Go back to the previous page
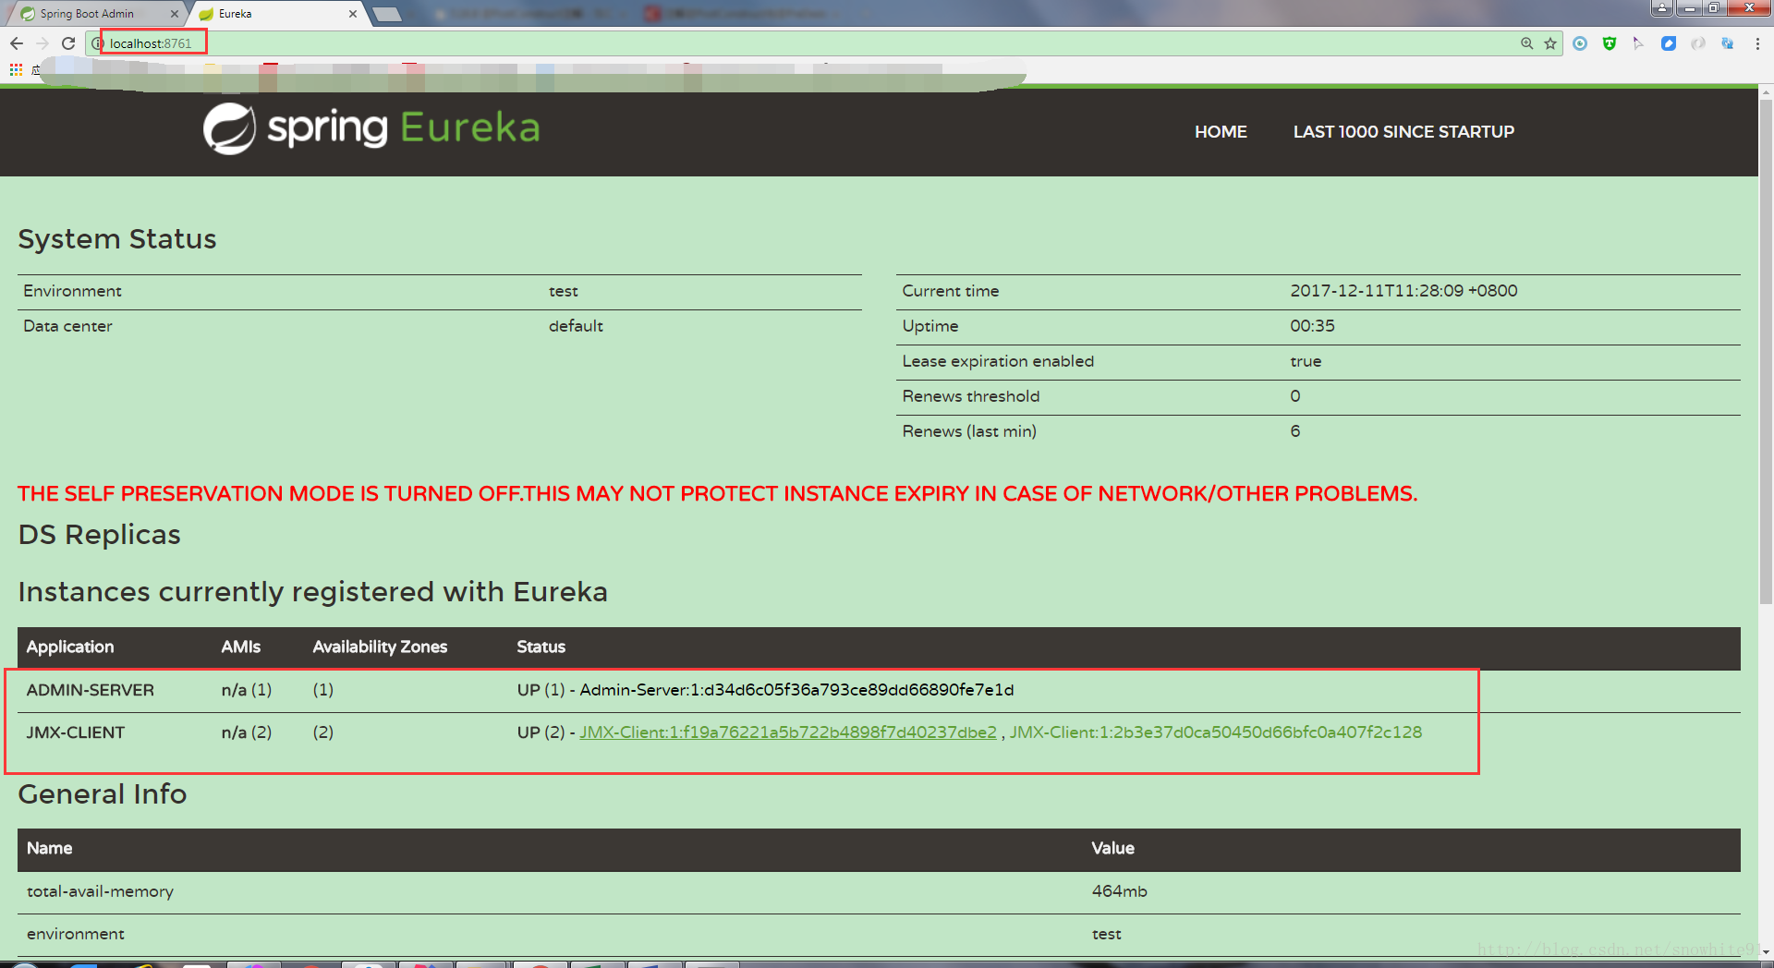This screenshot has height=968, width=1774. click(x=17, y=43)
